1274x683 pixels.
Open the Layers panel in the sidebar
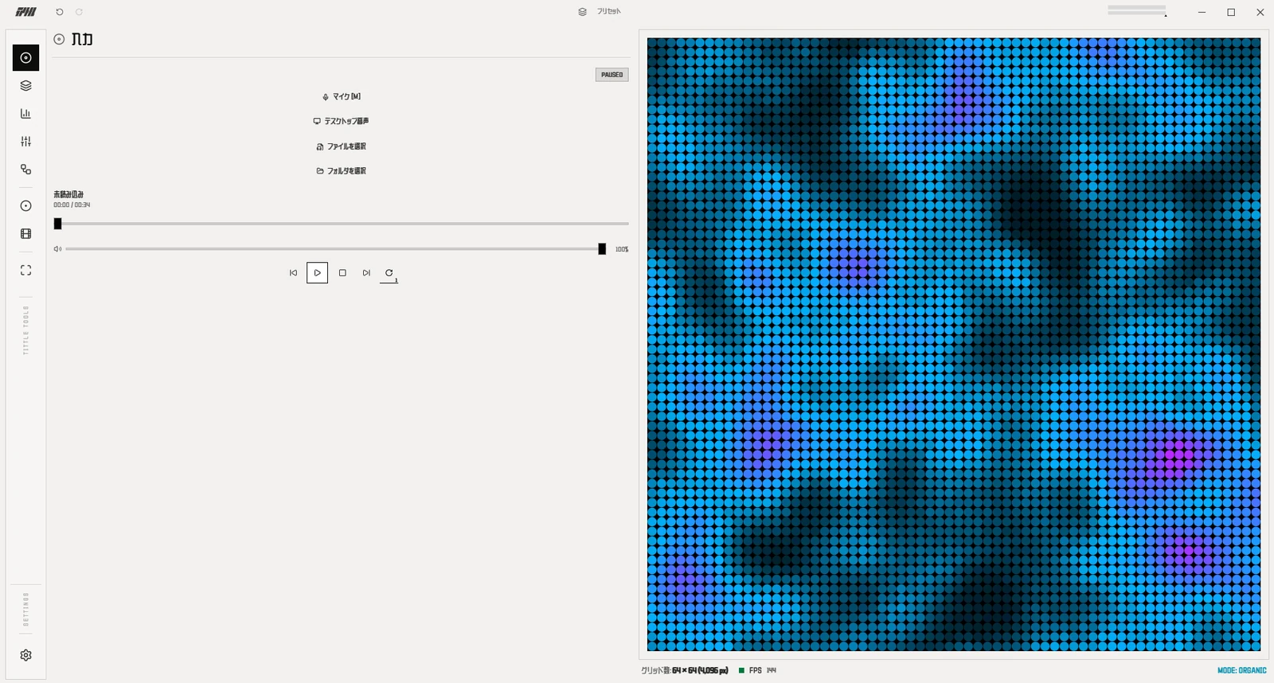(x=25, y=85)
